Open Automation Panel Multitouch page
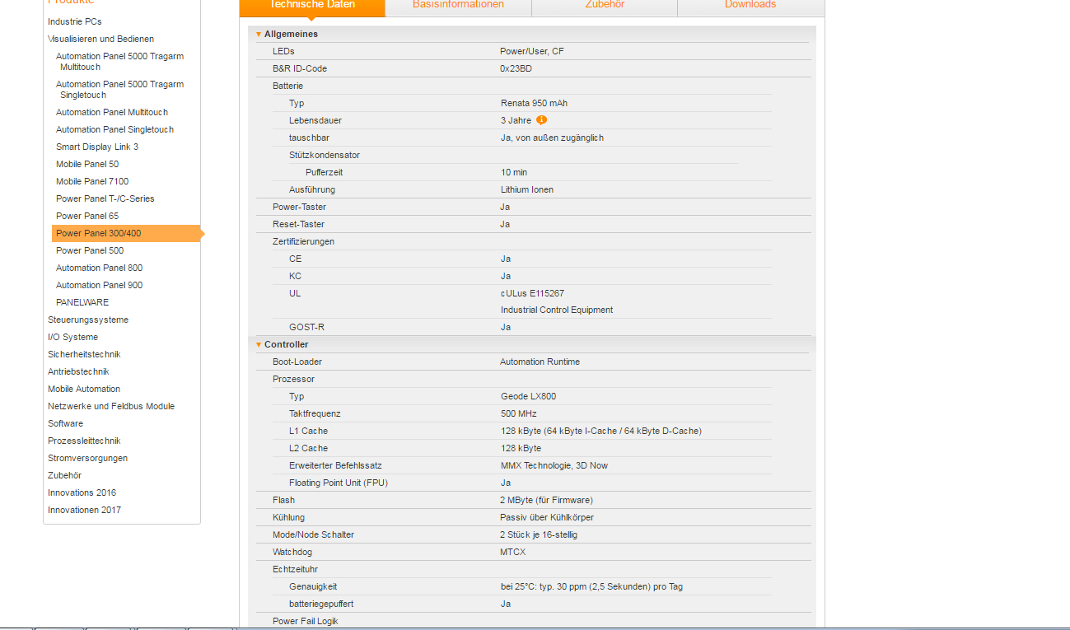 112,112
